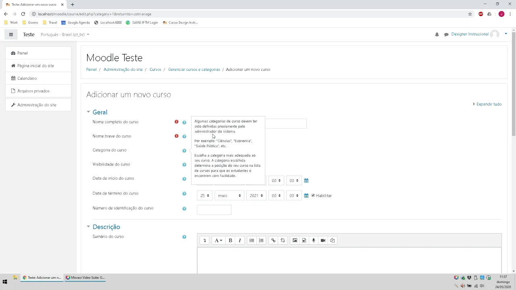
Task: Click the unlink button in editor
Action: pyautogui.click(x=283, y=240)
